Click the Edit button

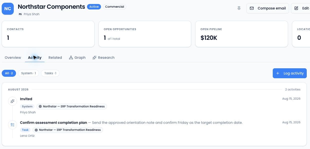(301, 8)
